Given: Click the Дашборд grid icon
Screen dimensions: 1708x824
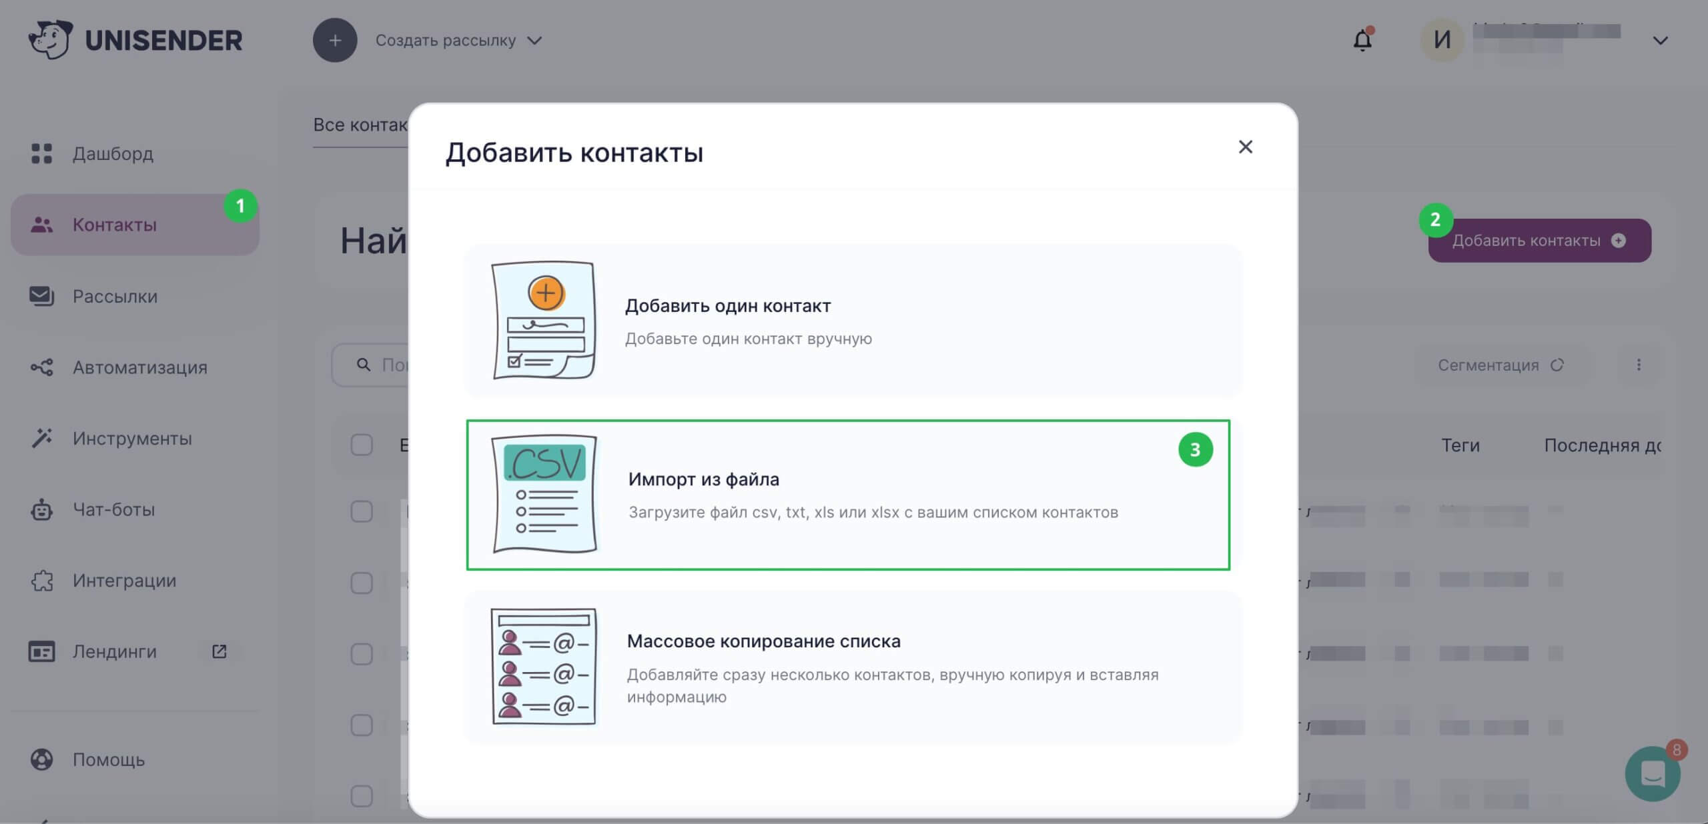Looking at the screenshot, I should [x=41, y=153].
